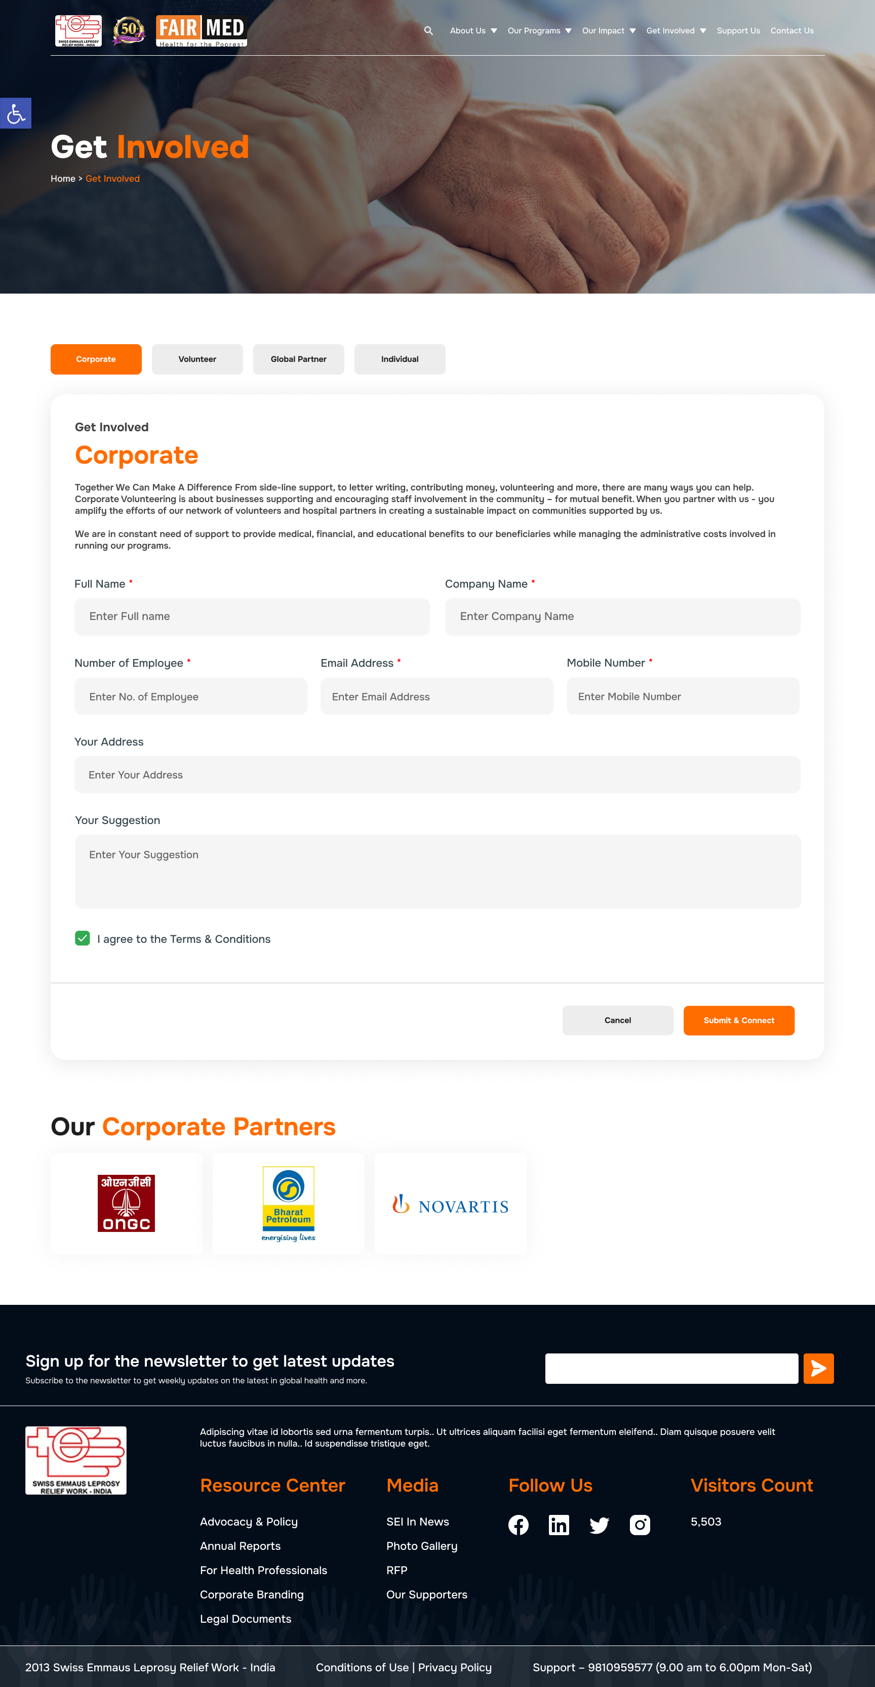Open the Instagram icon
875x1687 pixels.
point(640,1525)
